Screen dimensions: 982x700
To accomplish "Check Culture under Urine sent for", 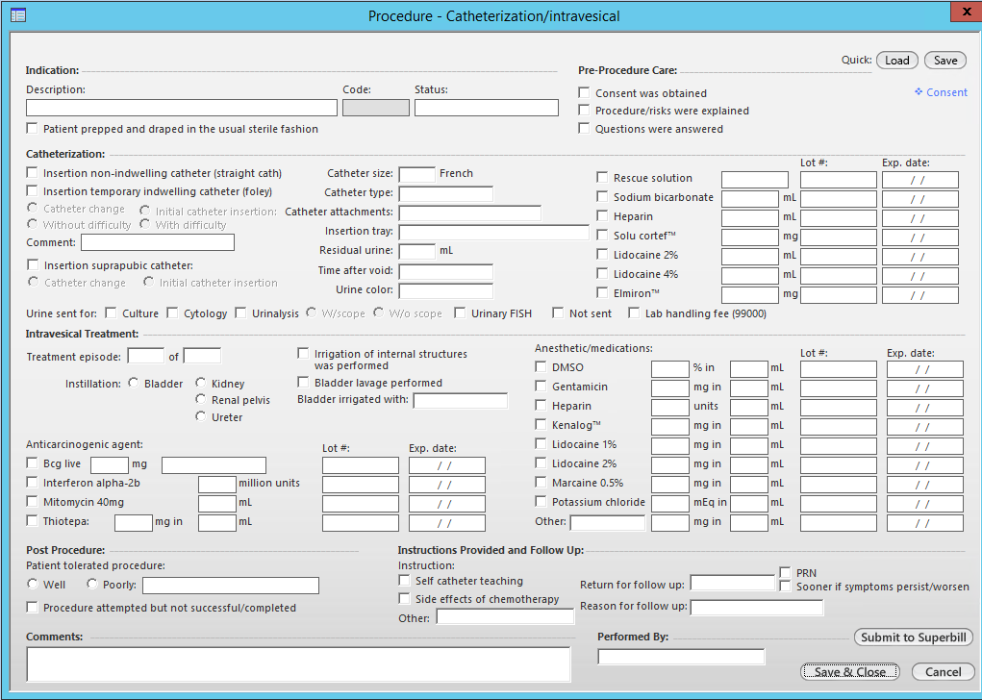I will pyautogui.click(x=111, y=312).
